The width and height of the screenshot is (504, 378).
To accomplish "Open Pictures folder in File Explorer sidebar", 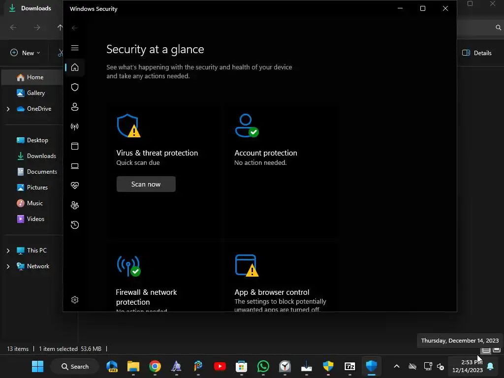I will point(32,188).
